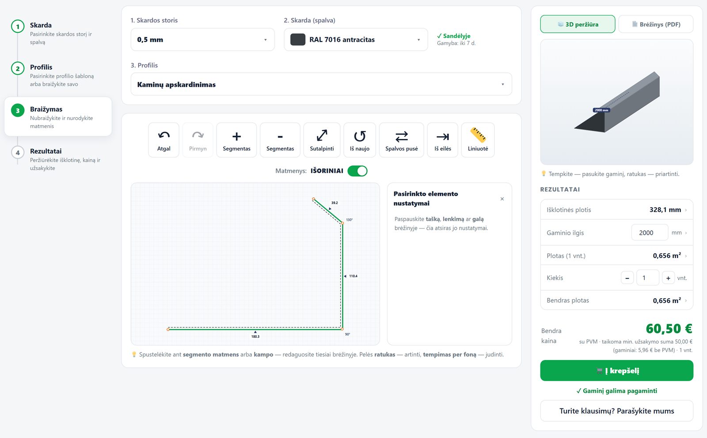Image resolution: width=707 pixels, height=438 pixels.
Task: Switch to the 3D peržiūra tab
Action: coord(578,24)
